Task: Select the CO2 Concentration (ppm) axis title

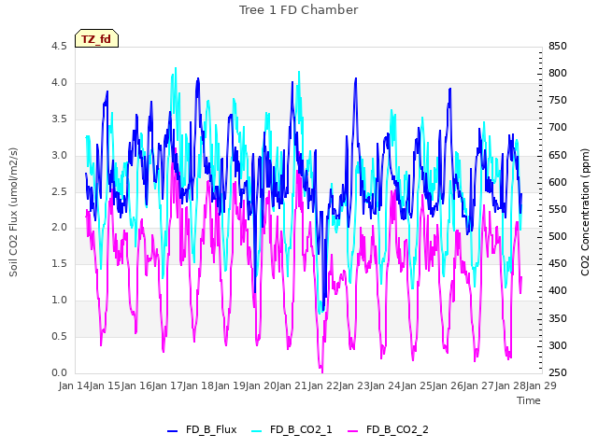Action: pyautogui.click(x=585, y=212)
